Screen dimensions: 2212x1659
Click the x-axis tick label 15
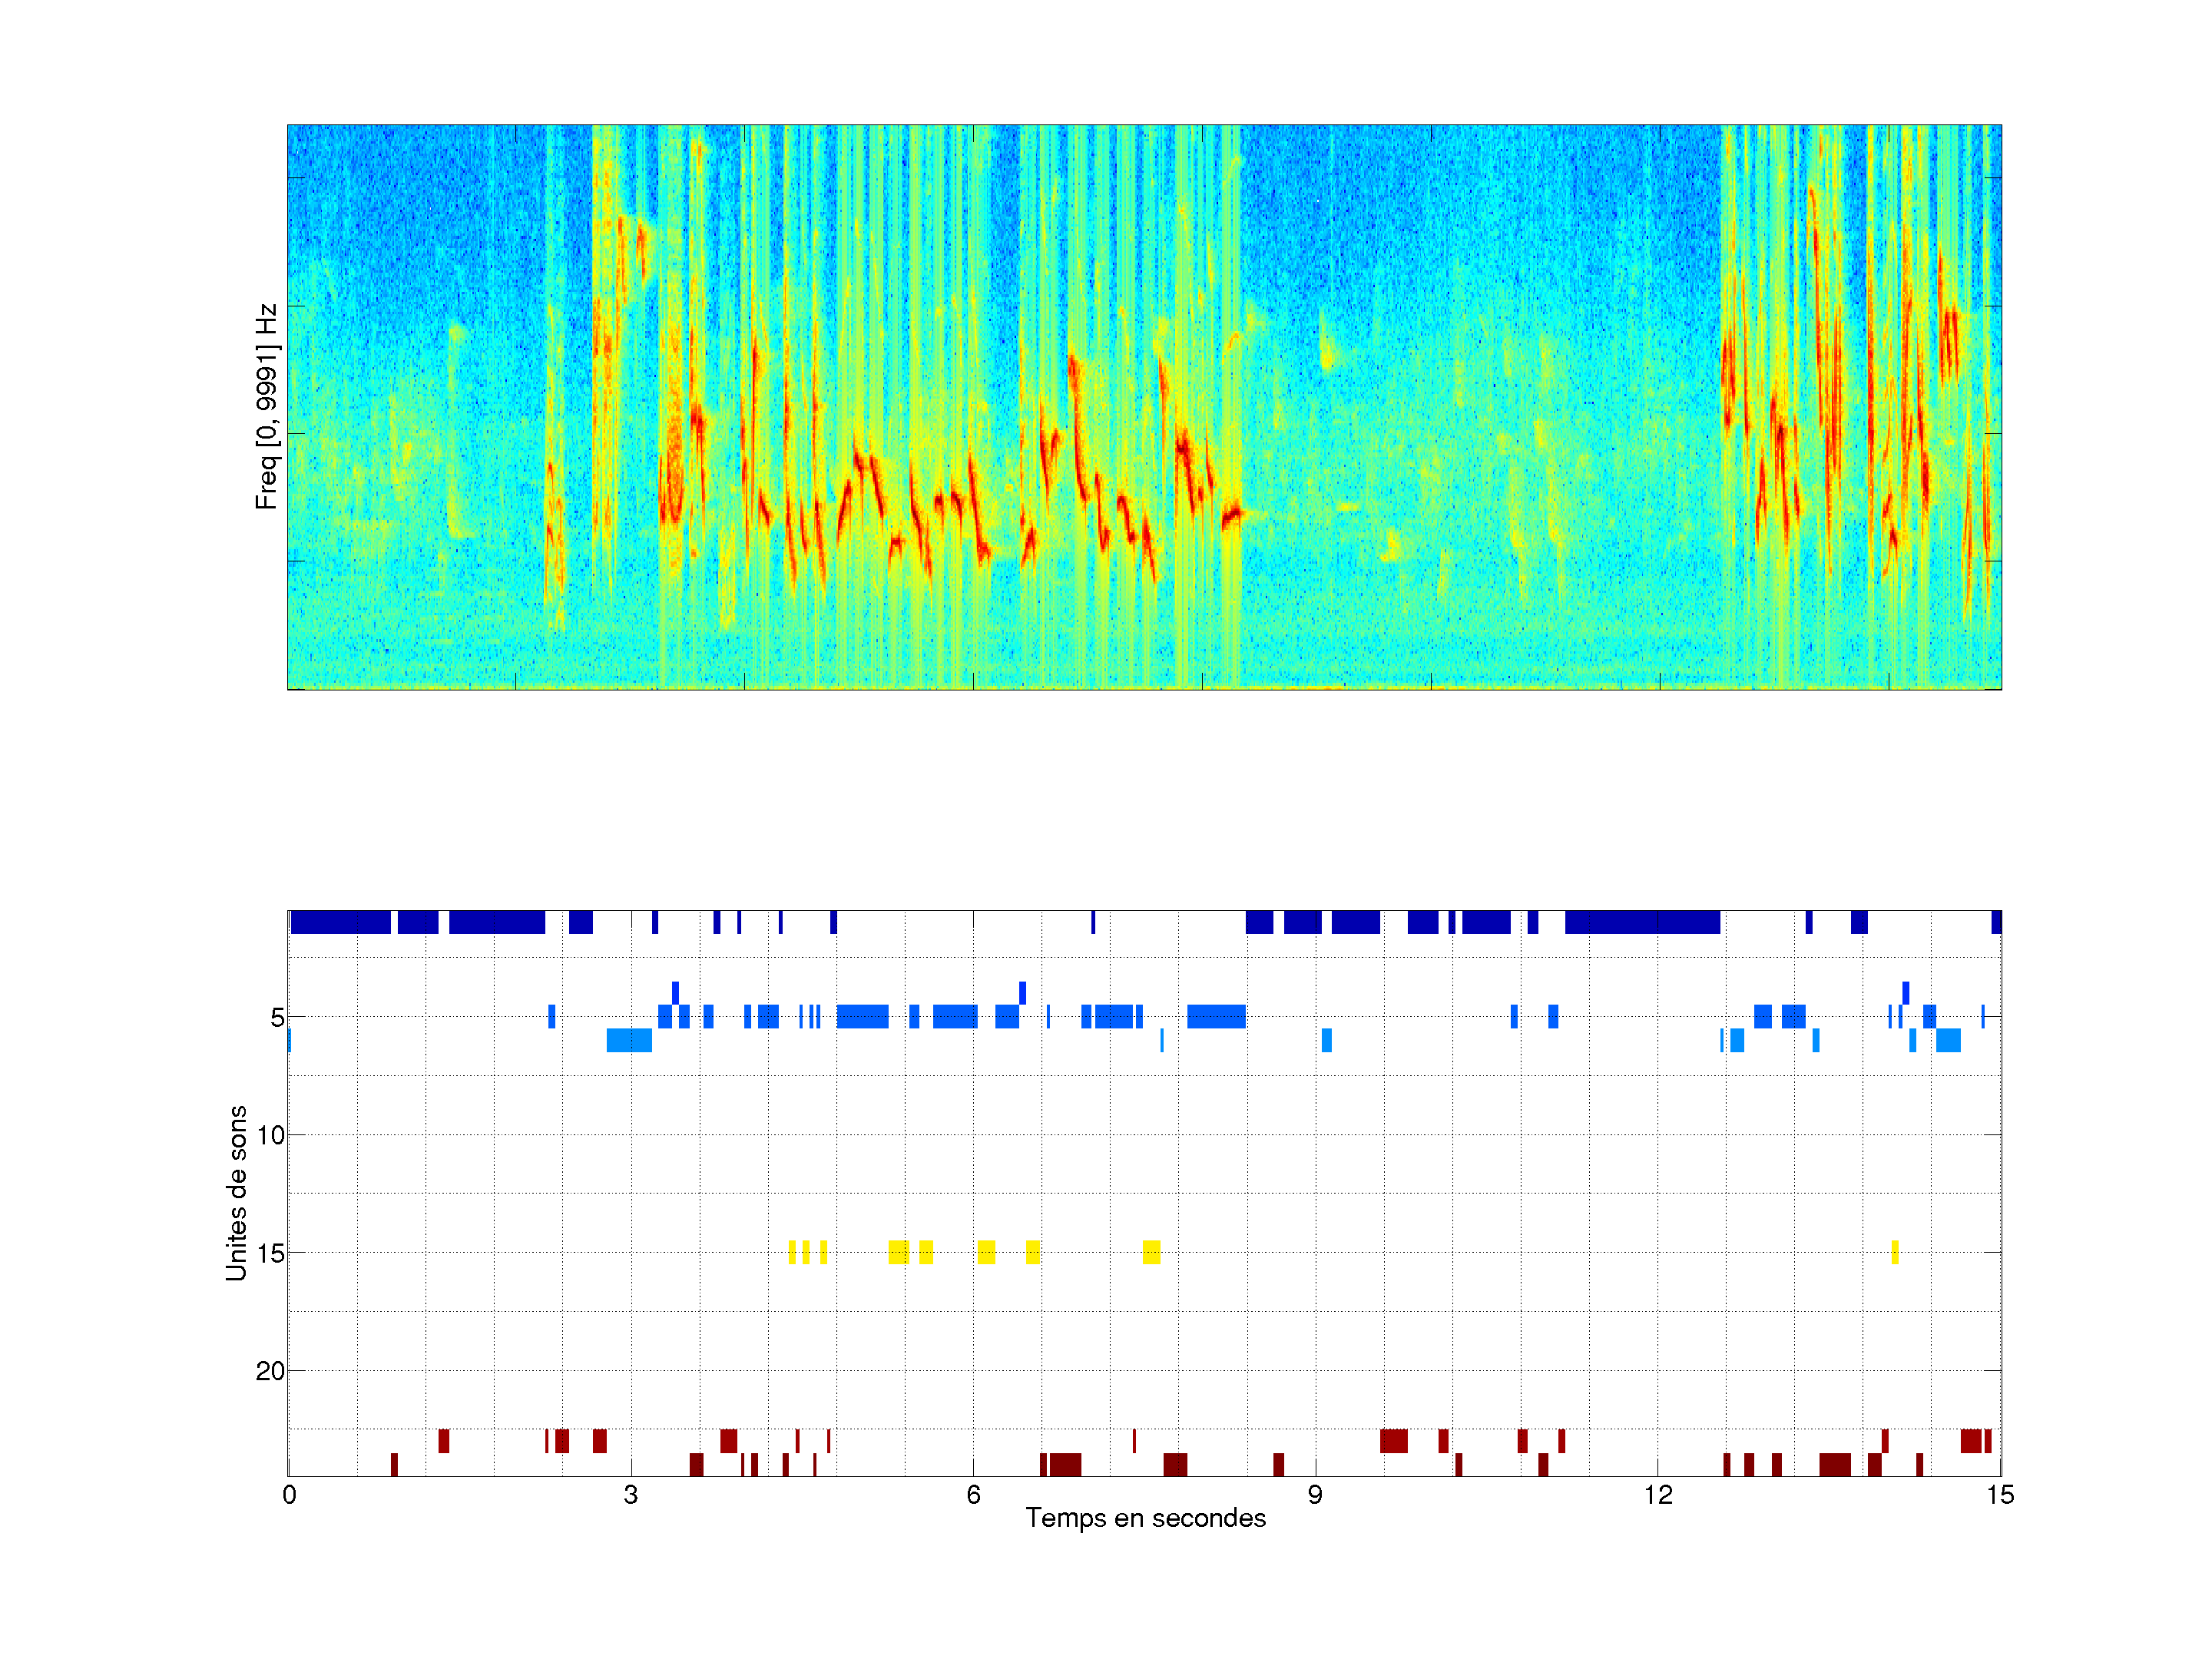[x=1999, y=1495]
